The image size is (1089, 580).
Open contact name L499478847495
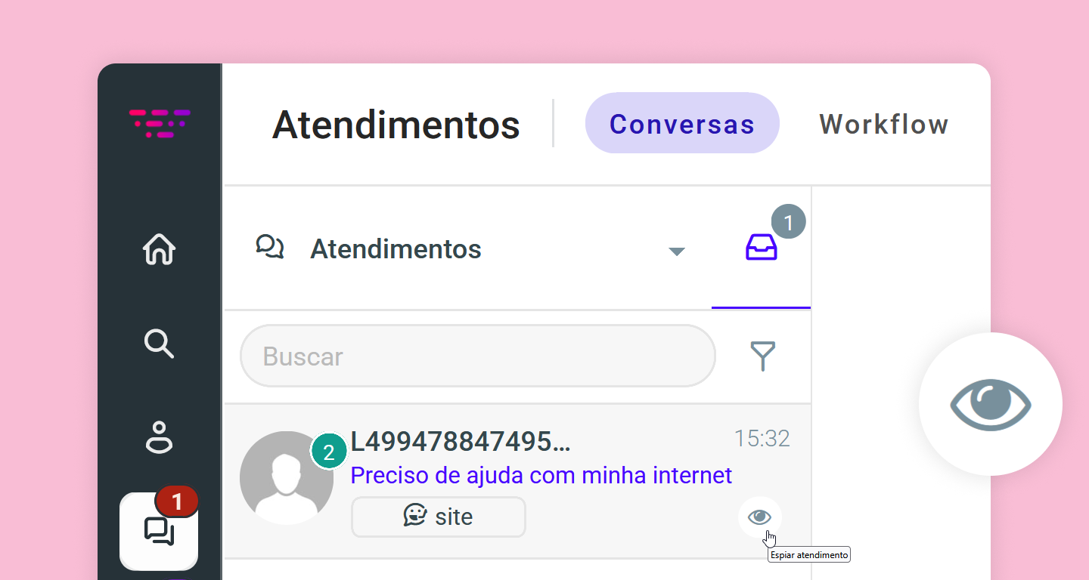click(461, 442)
